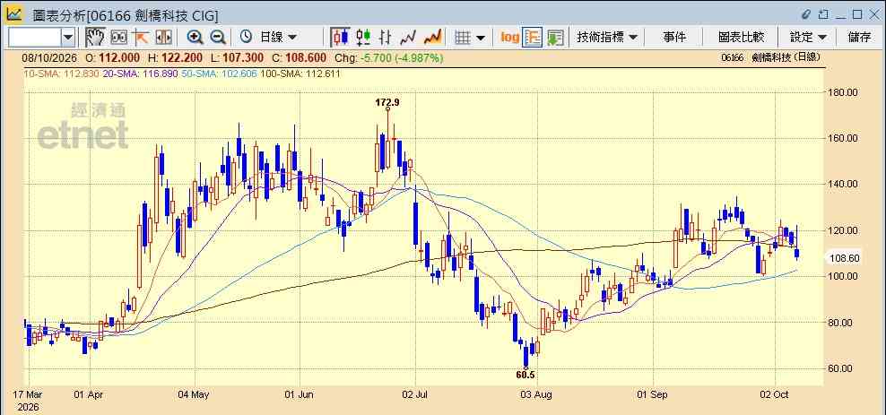The height and width of the screenshot is (415, 886).
Task: Select the orange trend line drawing tool
Action: pyautogui.click(x=140, y=38)
